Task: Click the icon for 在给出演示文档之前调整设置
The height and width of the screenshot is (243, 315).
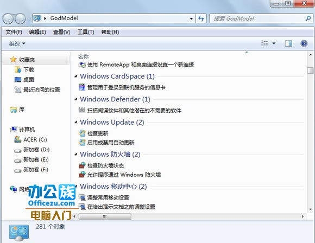Action: pyautogui.click(x=82, y=206)
